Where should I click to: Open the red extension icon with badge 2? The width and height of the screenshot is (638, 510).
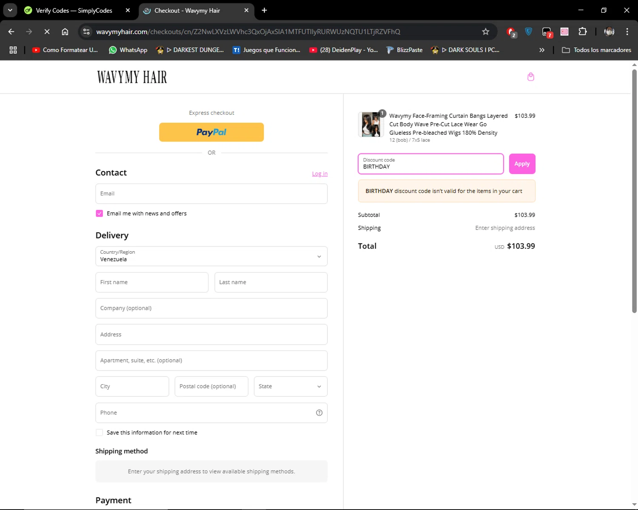click(511, 32)
